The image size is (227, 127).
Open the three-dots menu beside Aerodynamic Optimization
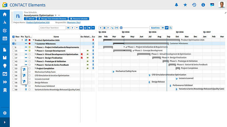pyautogui.click(x=59, y=15)
